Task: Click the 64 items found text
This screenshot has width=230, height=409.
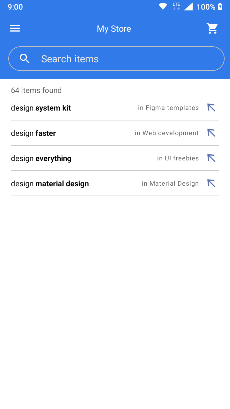Action: (x=36, y=90)
